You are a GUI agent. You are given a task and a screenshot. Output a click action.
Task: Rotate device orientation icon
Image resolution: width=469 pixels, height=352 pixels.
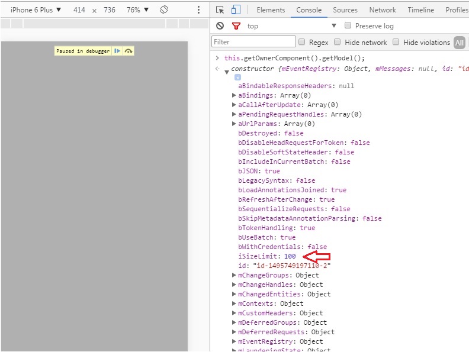tap(164, 10)
